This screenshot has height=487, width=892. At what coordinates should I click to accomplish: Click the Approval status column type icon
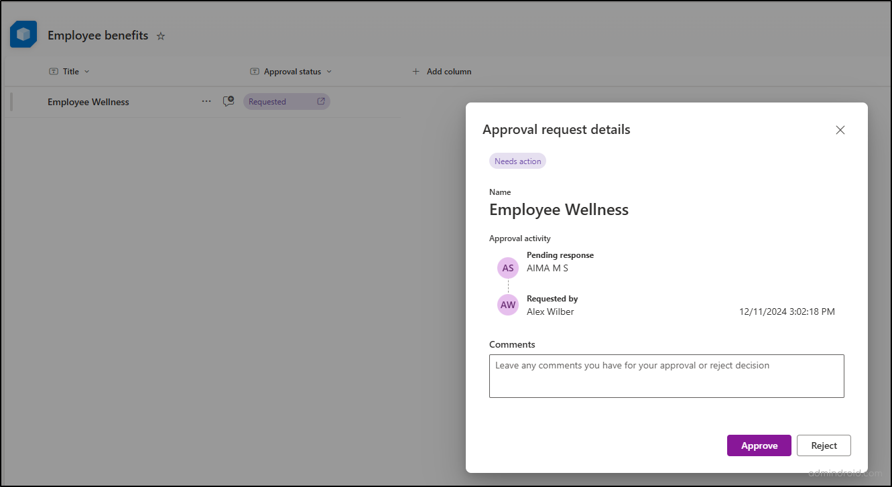255,71
